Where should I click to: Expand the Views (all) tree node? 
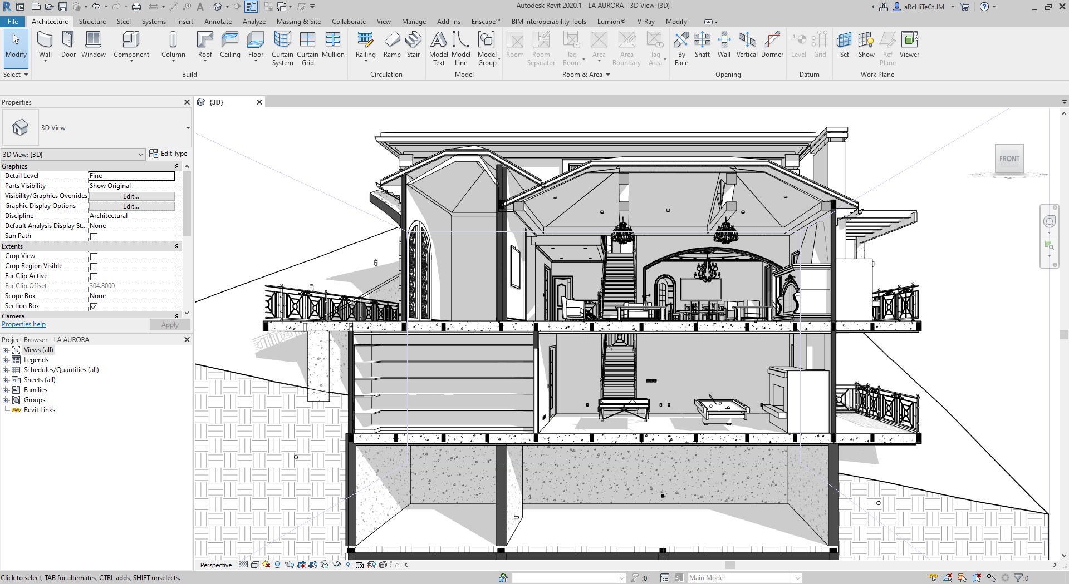(x=6, y=350)
